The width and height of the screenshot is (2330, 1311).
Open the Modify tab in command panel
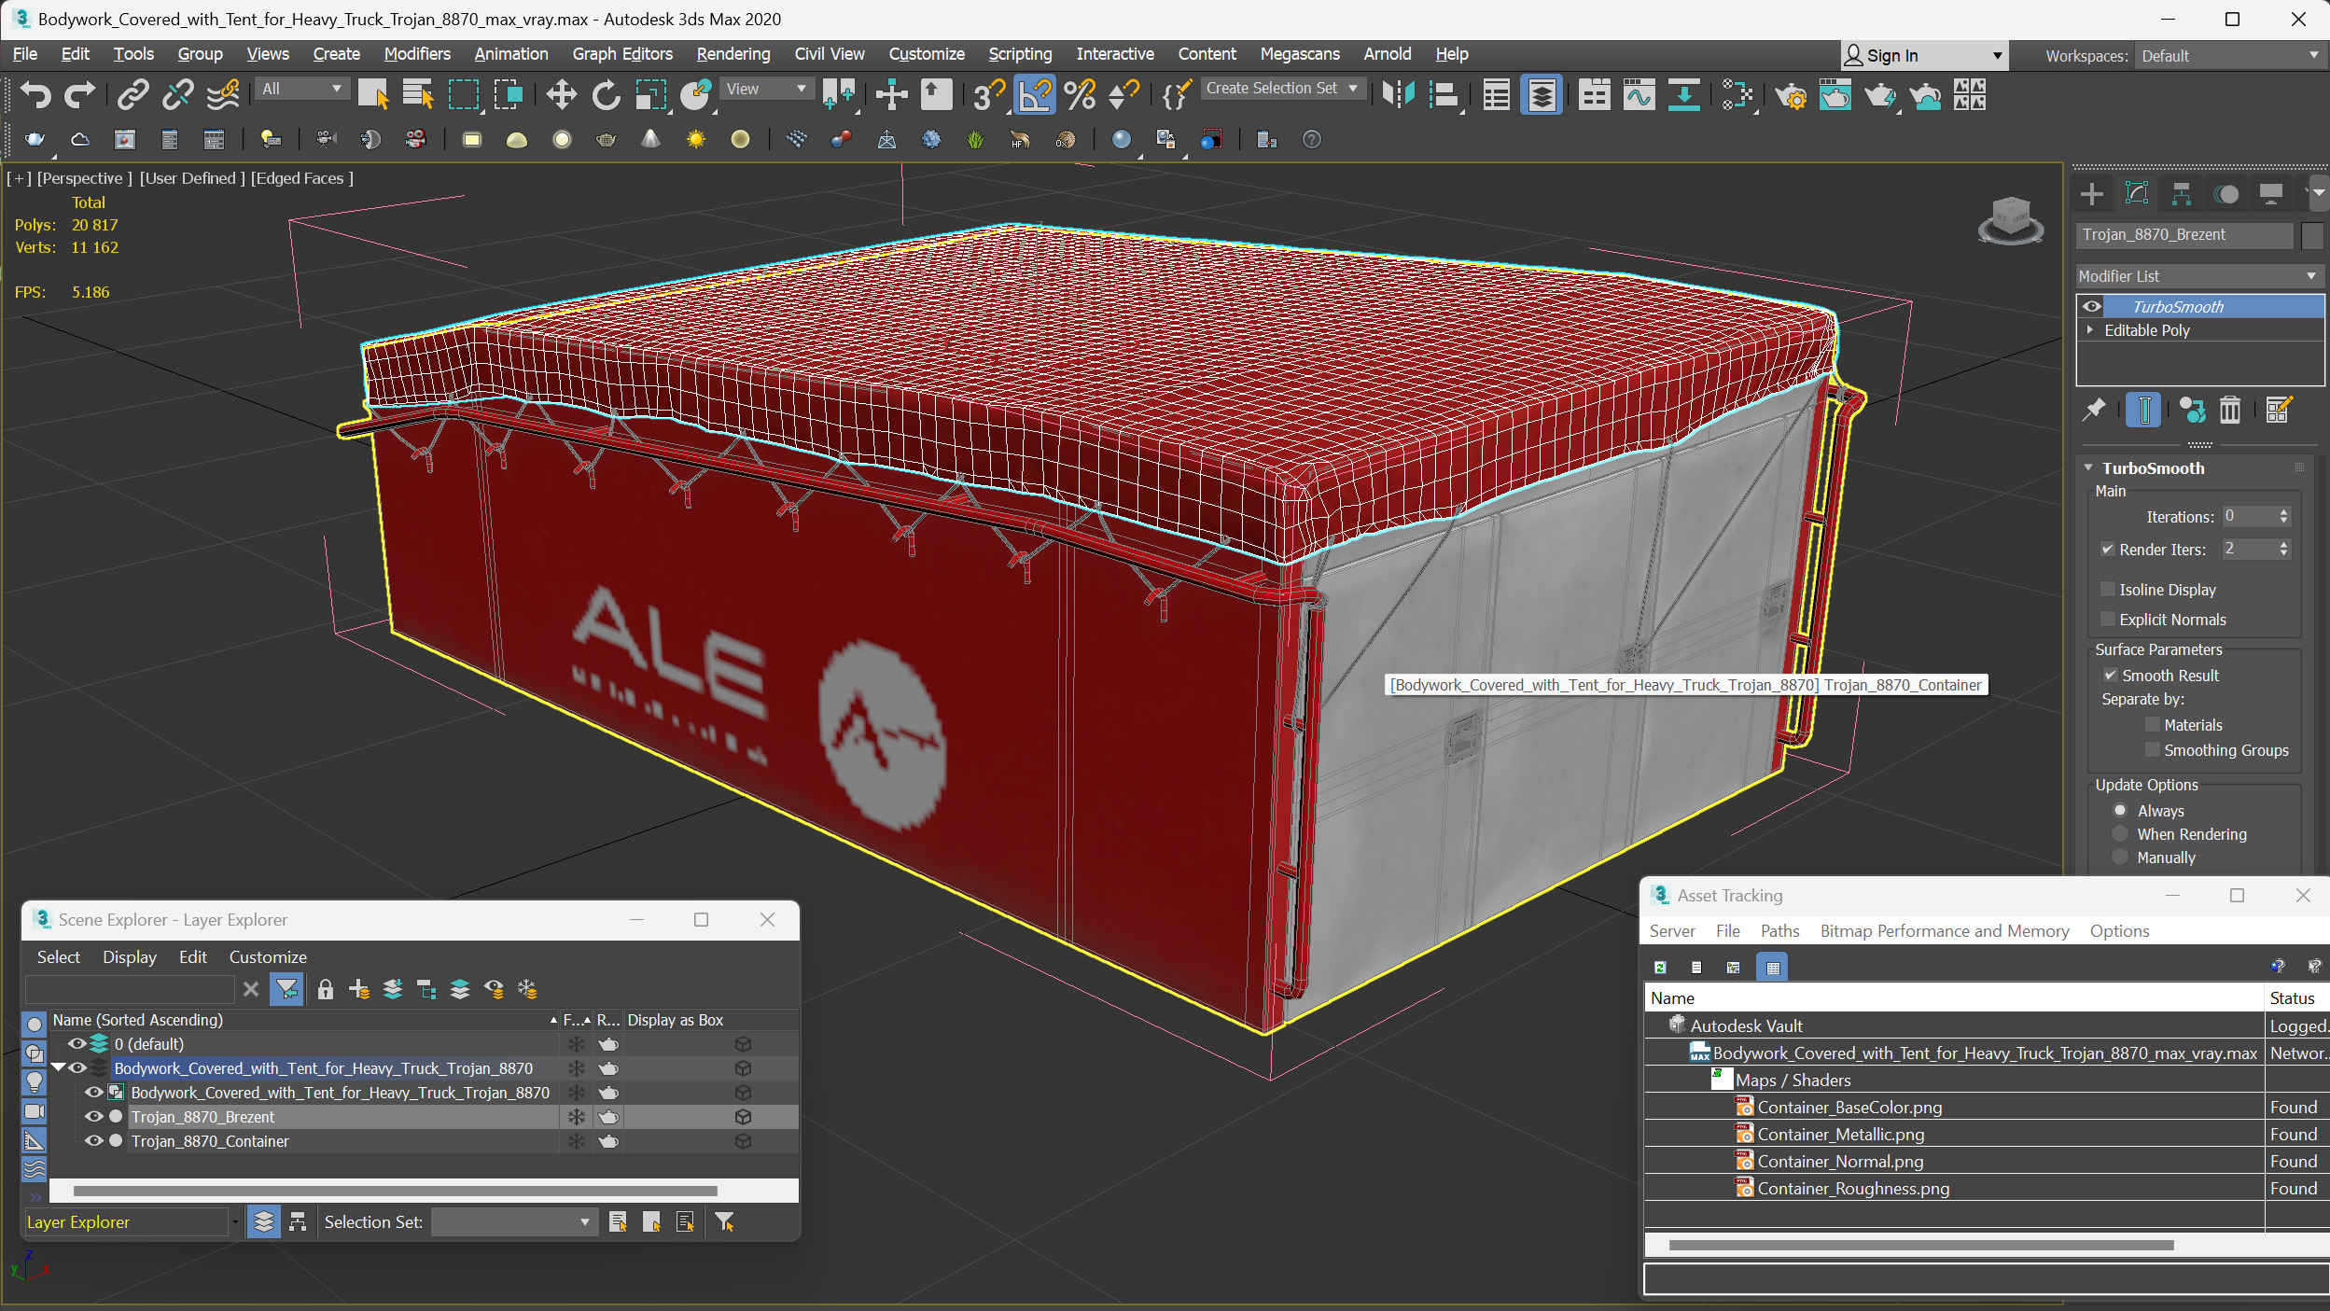(x=2137, y=194)
